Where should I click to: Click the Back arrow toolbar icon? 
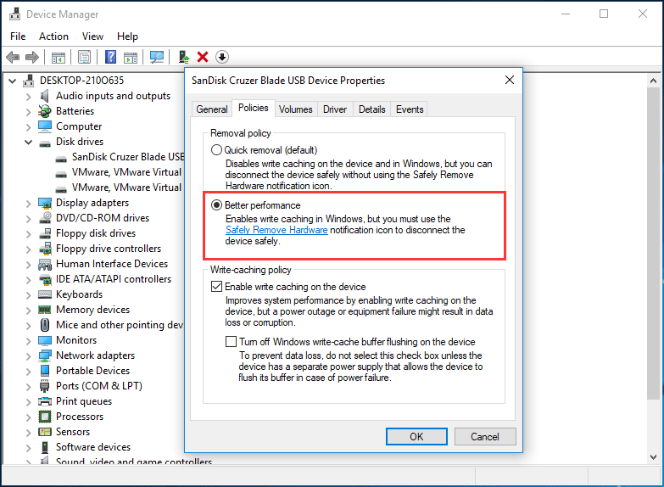tap(13, 57)
